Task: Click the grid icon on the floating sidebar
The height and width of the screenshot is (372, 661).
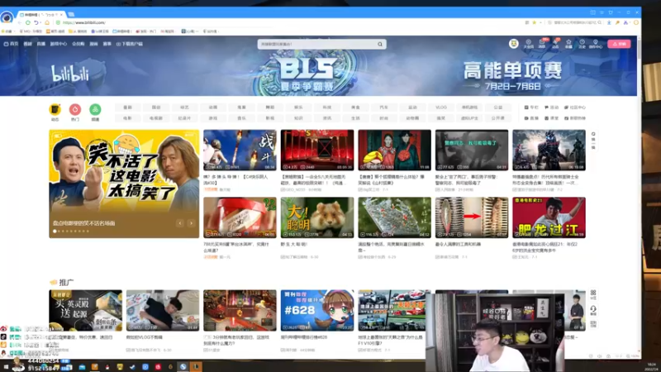Action: [x=593, y=294]
